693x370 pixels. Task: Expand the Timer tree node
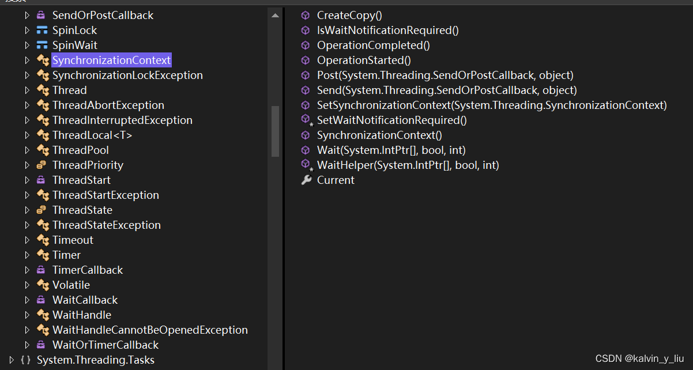pyautogui.click(x=27, y=255)
